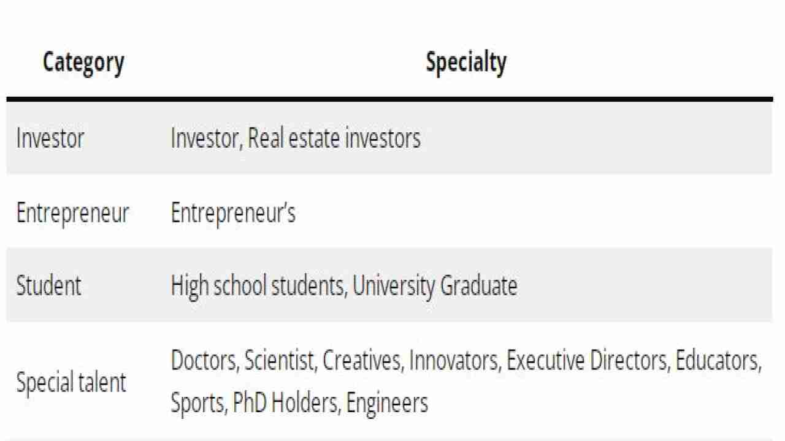This screenshot has width=785, height=441.
Task: Select the "Special talent" category cell
Action: point(71,383)
